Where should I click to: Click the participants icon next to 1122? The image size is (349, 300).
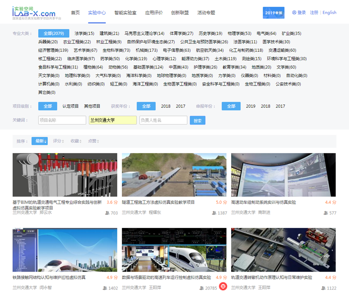click(323, 288)
